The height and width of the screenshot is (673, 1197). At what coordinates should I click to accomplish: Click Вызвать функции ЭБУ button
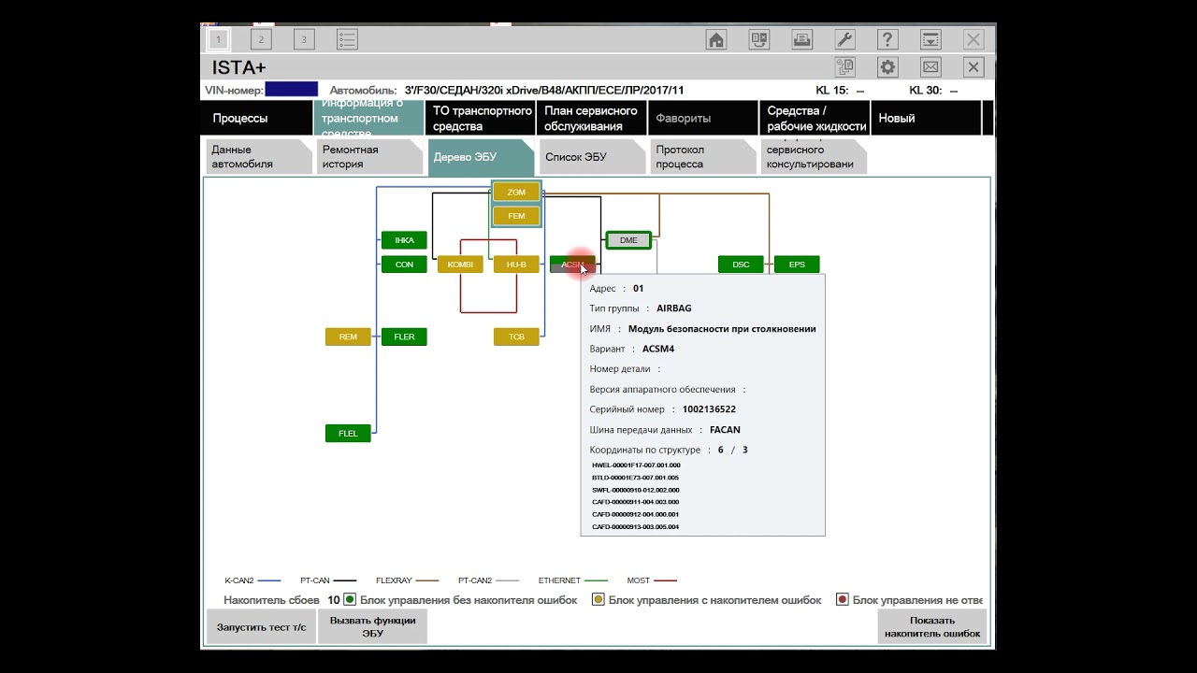(x=372, y=627)
